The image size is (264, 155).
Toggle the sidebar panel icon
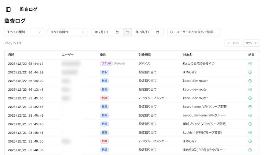pos(8,10)
